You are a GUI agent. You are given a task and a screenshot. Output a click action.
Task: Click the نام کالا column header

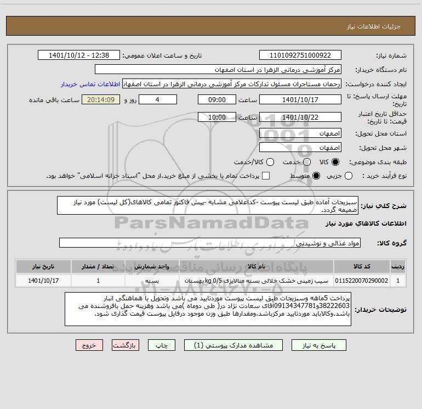tap(256, 266)
